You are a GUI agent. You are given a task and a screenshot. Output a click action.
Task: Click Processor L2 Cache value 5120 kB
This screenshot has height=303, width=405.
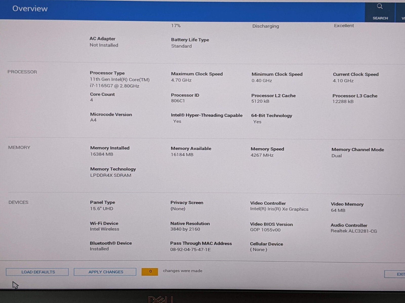point(260,101)
